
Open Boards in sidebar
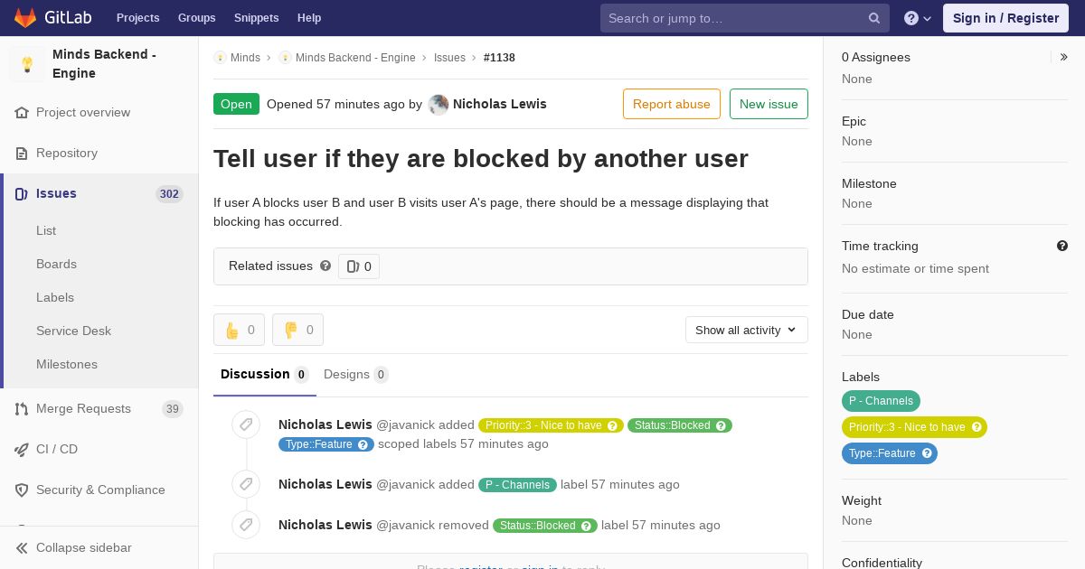point(56,264)
